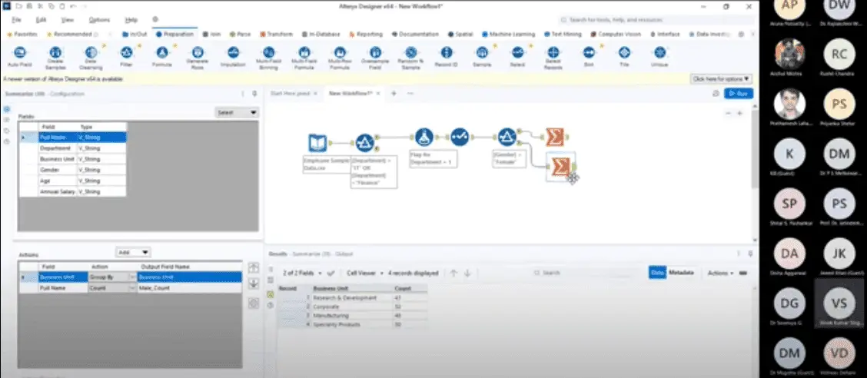Select the Random % Sample tool
Viewport: 867px width, 378px height.
(411, 56)
